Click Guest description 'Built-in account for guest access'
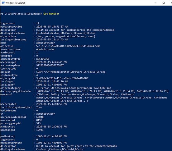Image resolution: width=172 pixels, height=151 pixels. pos(76,146)
